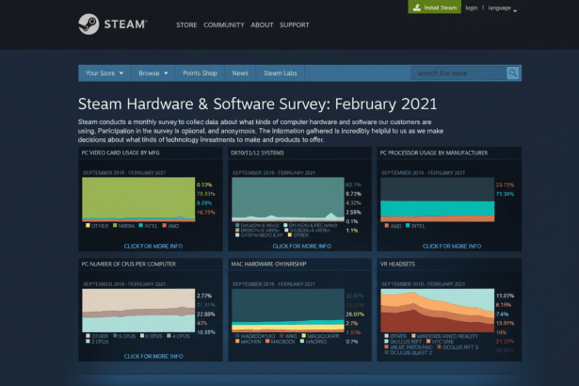Click the 'PC PROCESSOR USAGE BY MANUFACTURER' heading
579x386 pixels.
coord(434,153)
